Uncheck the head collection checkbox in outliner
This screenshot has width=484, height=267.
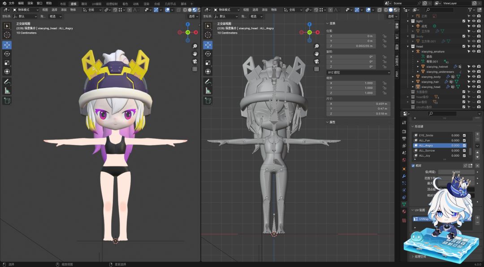pos(464,46)
